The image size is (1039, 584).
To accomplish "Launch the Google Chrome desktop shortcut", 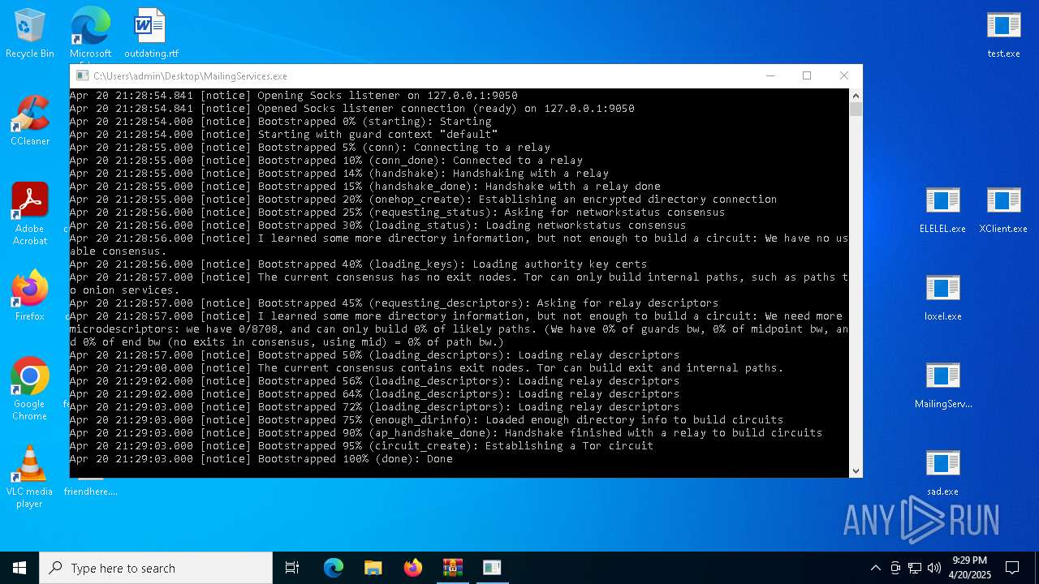I will [x=30, y=389].
